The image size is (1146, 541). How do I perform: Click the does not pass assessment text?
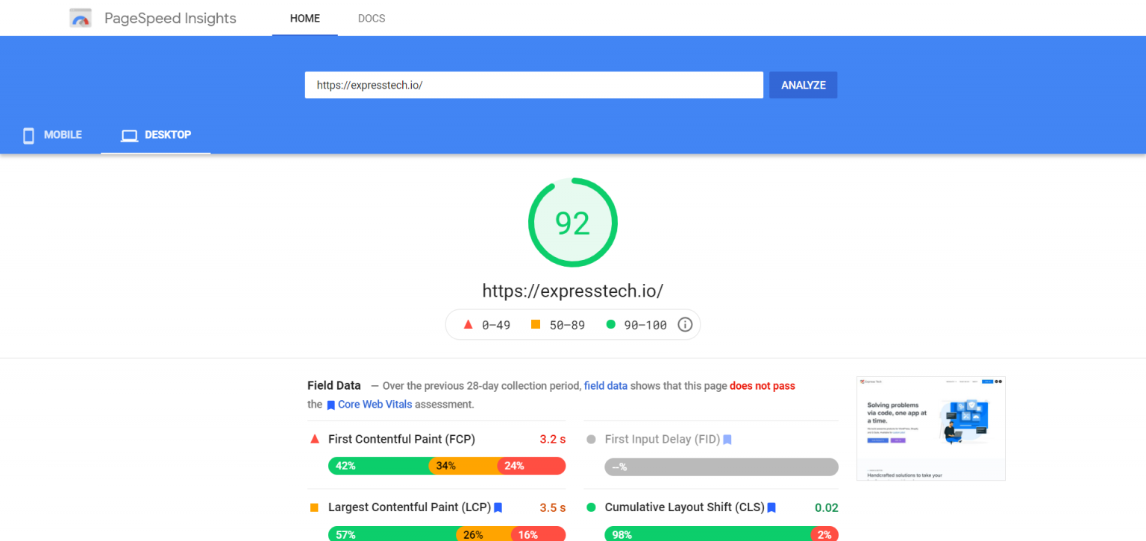(762, 385)
